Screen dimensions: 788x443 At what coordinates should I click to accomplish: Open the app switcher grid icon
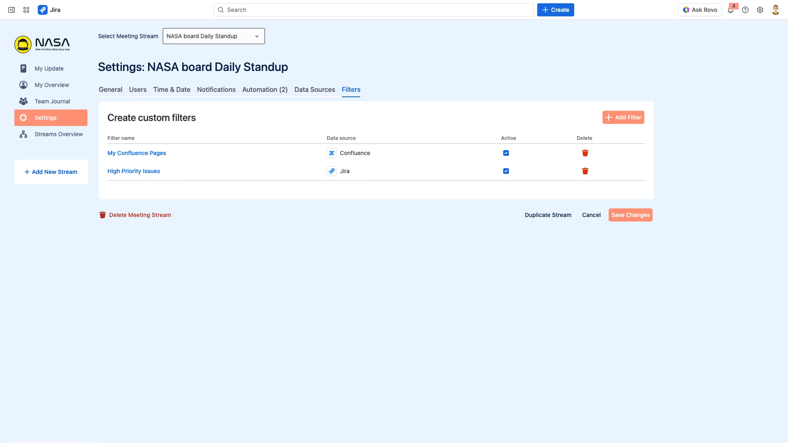[26, 9]
